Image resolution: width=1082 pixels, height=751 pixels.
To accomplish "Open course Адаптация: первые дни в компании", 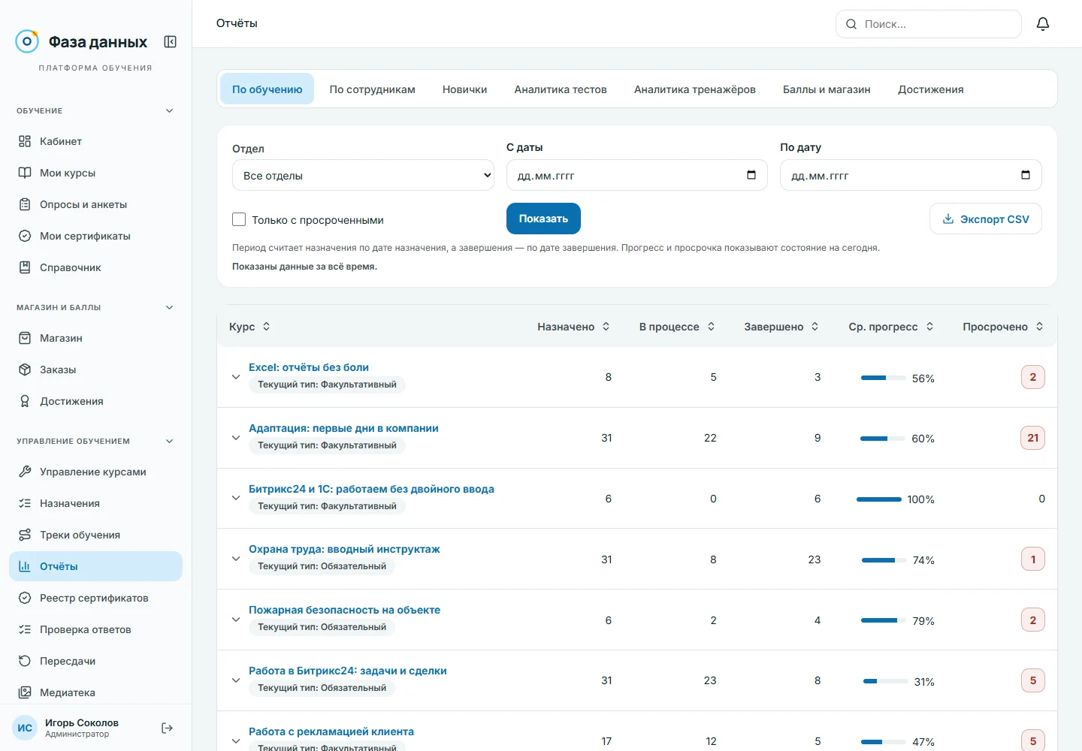I will click(343, 428).
